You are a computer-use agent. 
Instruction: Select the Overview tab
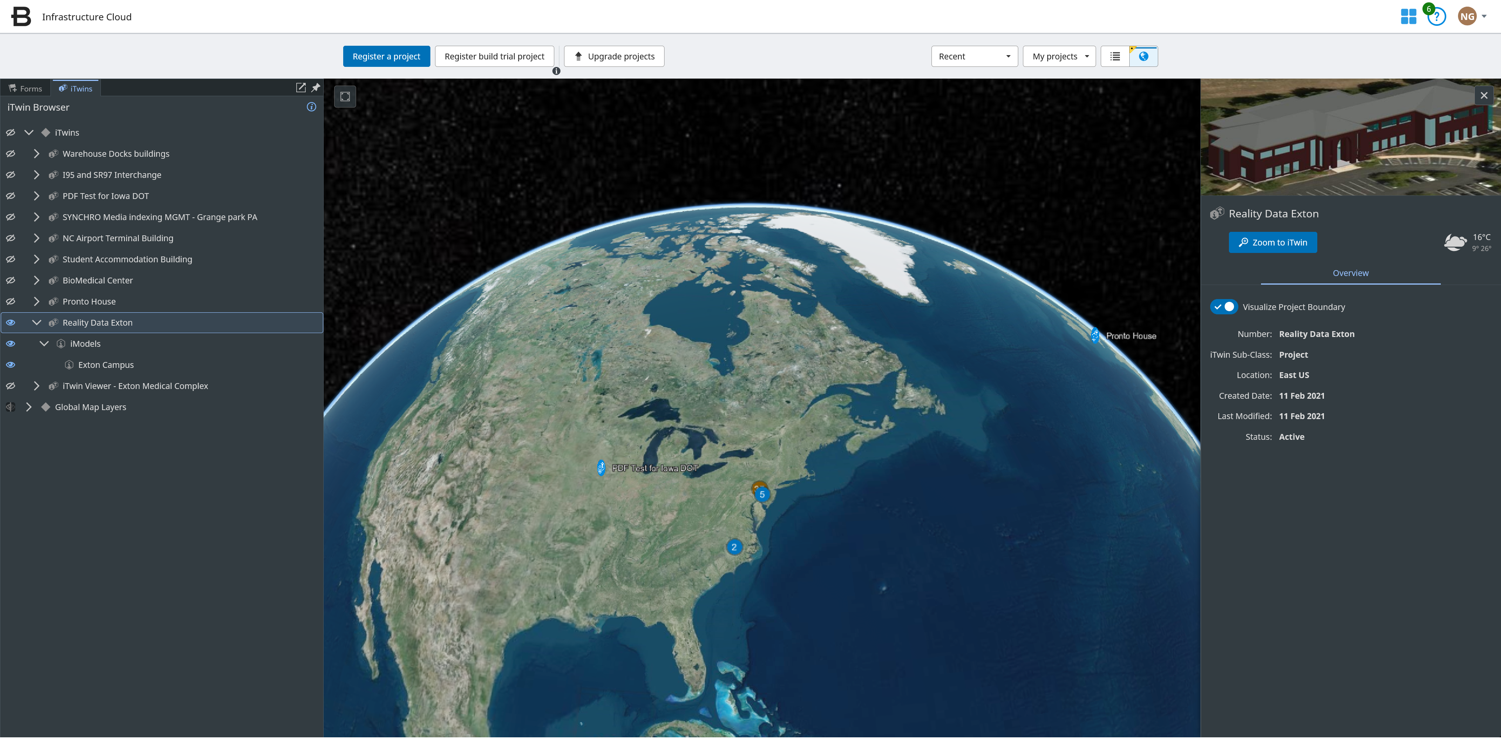click(1350, 273)
